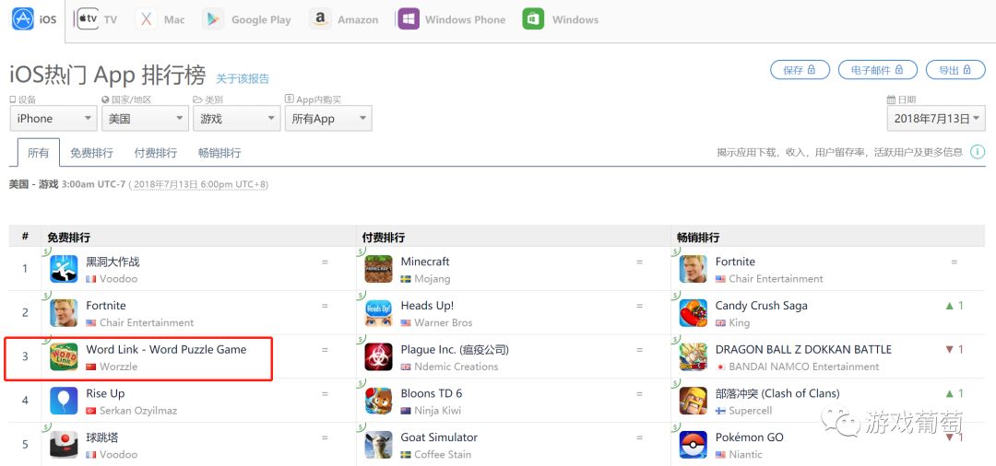Open the 部落冲突 (Clash of Clans) title
The height and width of the screenshot is (466, 996).
[777, 393]
